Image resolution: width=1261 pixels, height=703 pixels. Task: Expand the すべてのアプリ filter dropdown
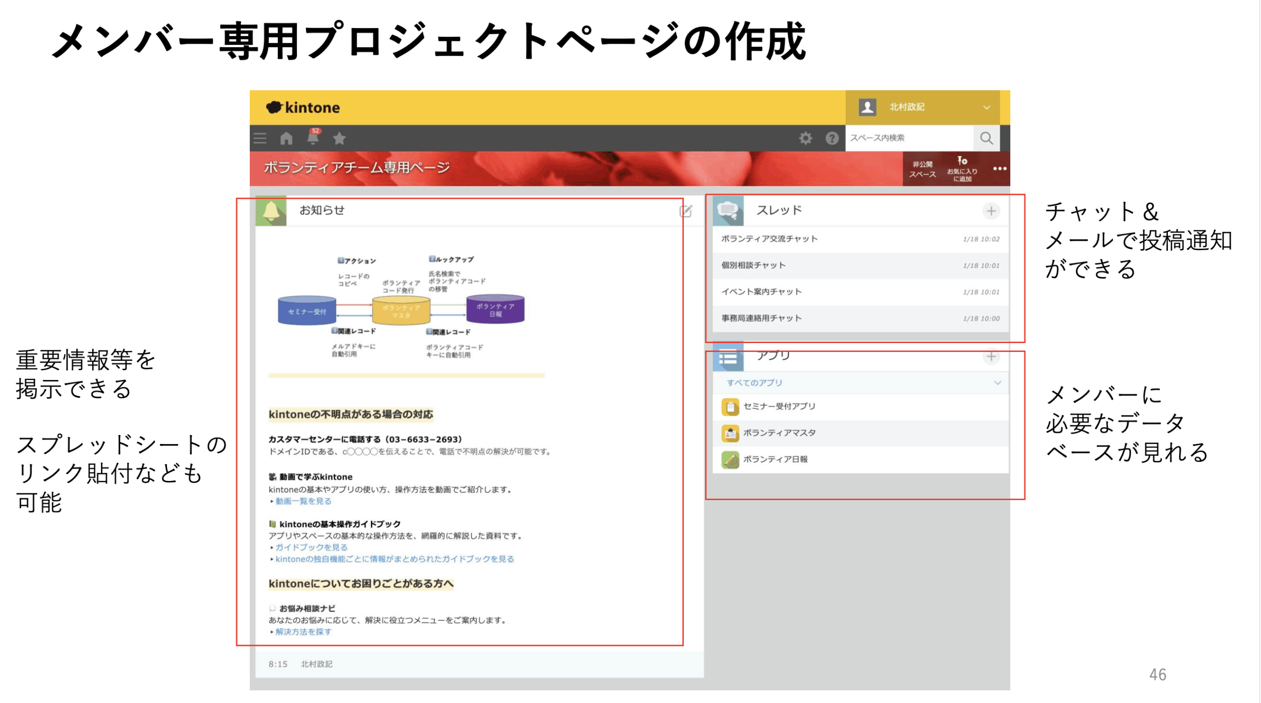tap(997, 383)
